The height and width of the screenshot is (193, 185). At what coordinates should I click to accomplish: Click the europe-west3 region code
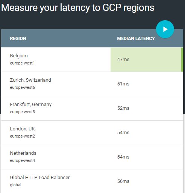click(23, 112)
